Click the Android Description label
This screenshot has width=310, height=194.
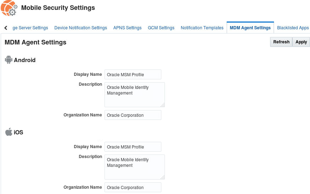coord(90,84)
